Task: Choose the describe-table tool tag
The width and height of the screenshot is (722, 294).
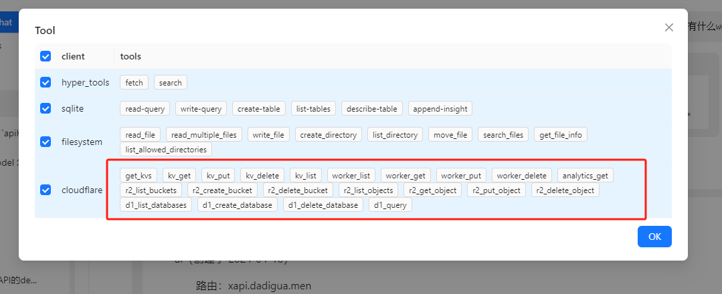Action: coord(372,109)
